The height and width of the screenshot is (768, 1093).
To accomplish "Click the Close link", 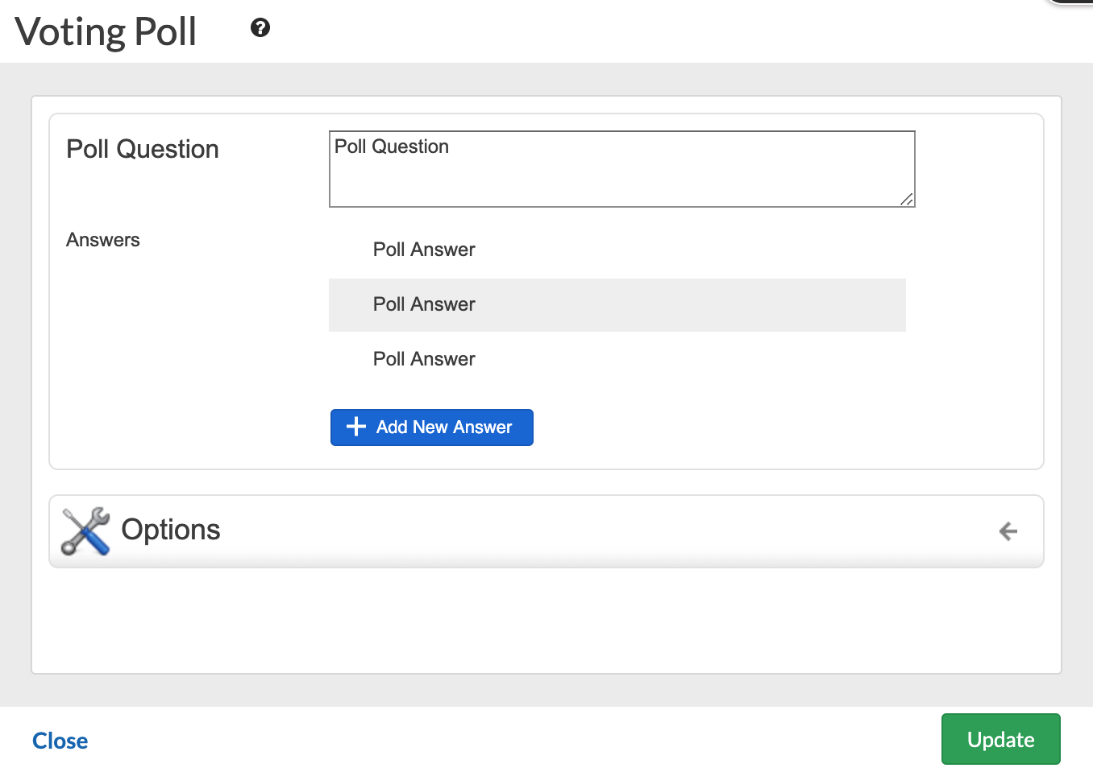I will [60, 741].
